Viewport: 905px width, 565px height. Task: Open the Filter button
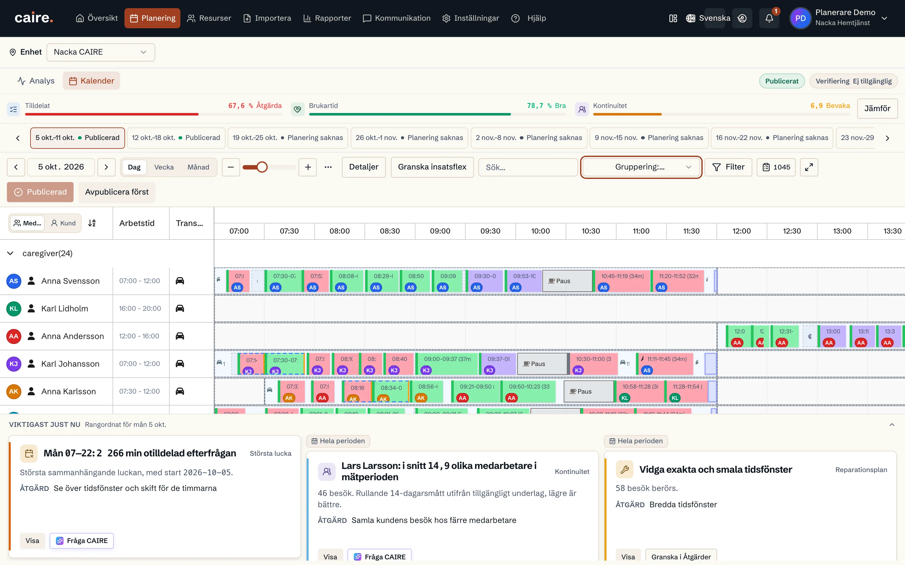click(728, 167)
